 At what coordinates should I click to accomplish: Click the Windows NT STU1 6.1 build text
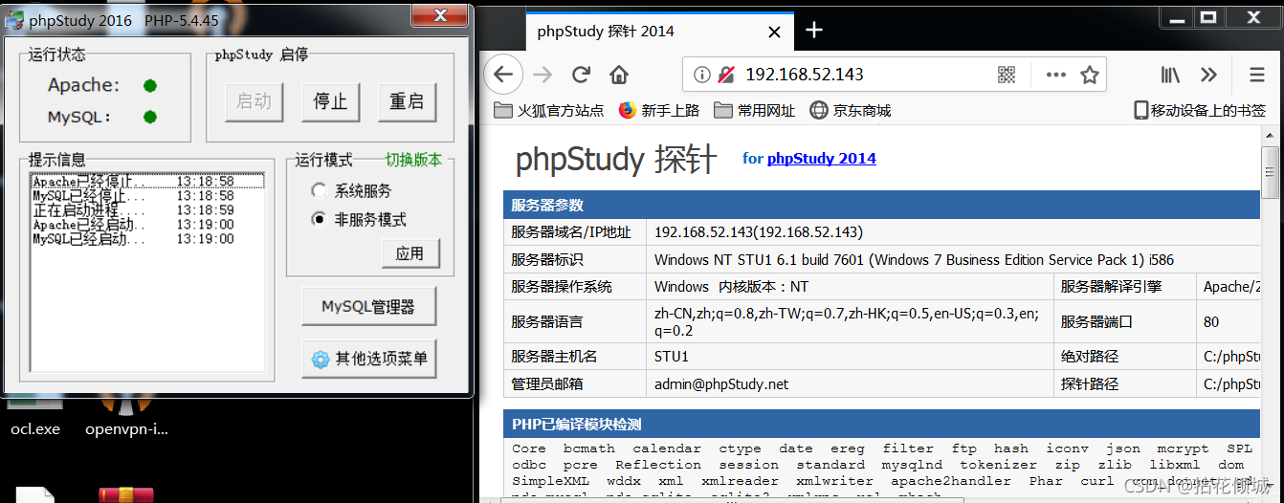tap(914, 259)
